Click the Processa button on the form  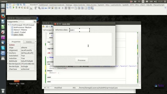tap(81, 60)
